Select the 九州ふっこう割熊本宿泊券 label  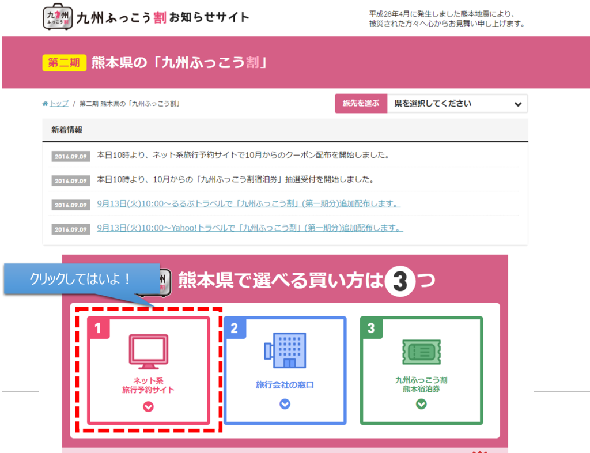[x=421, y=384]
